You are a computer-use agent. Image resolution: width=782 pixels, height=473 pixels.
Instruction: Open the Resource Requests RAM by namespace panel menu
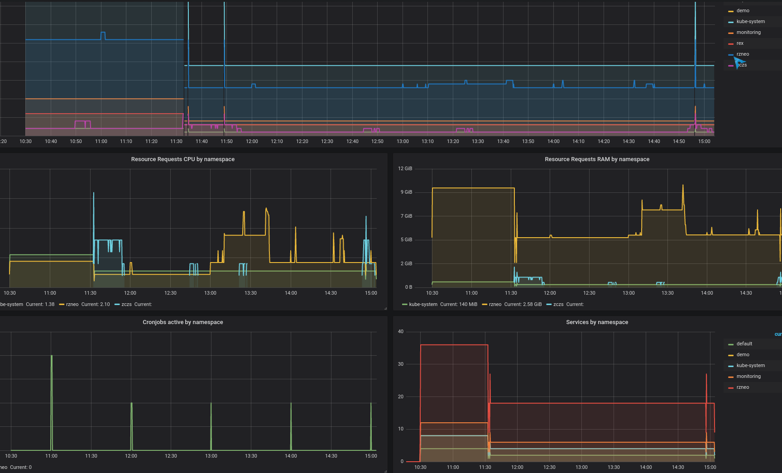597,159
